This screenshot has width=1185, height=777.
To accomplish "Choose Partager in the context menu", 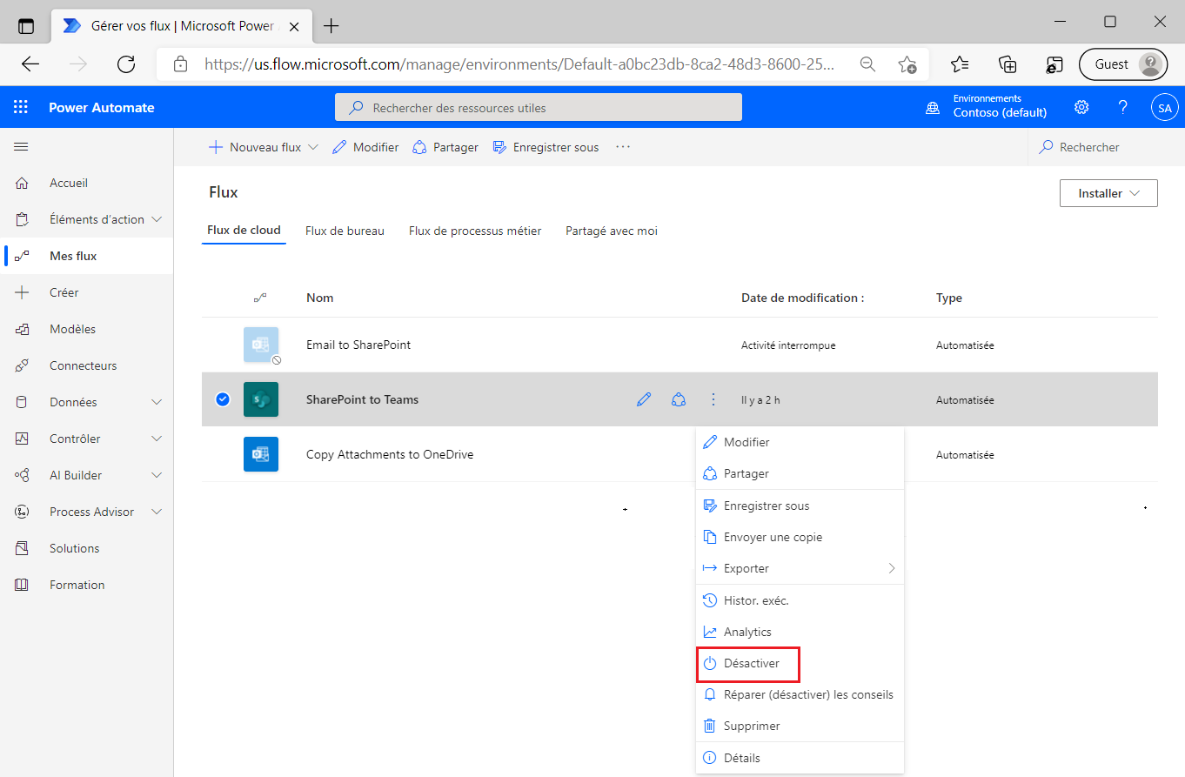I will [x=800, y=473].
